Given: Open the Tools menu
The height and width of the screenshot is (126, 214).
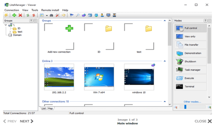Looking at the screenshot, I should pos(35,10).
